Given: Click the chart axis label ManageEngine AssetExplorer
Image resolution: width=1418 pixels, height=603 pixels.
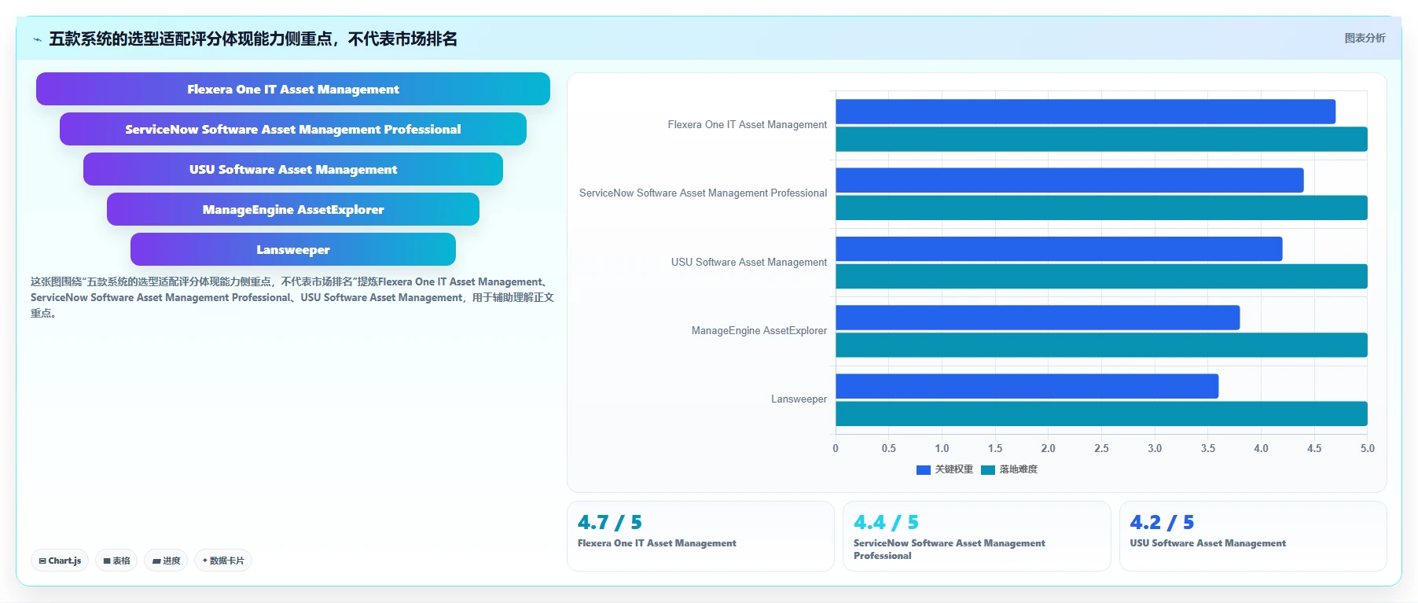Looking at the screenshot, I should tap(759, 330).
